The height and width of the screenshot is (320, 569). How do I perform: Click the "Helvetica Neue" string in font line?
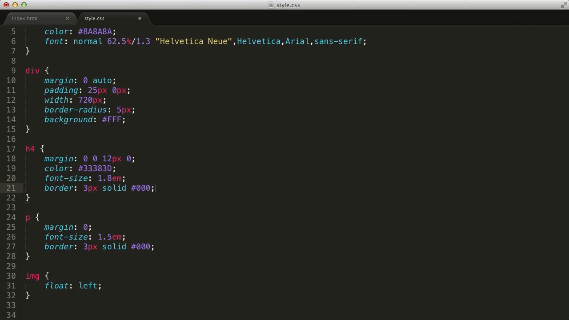[193, 41]
